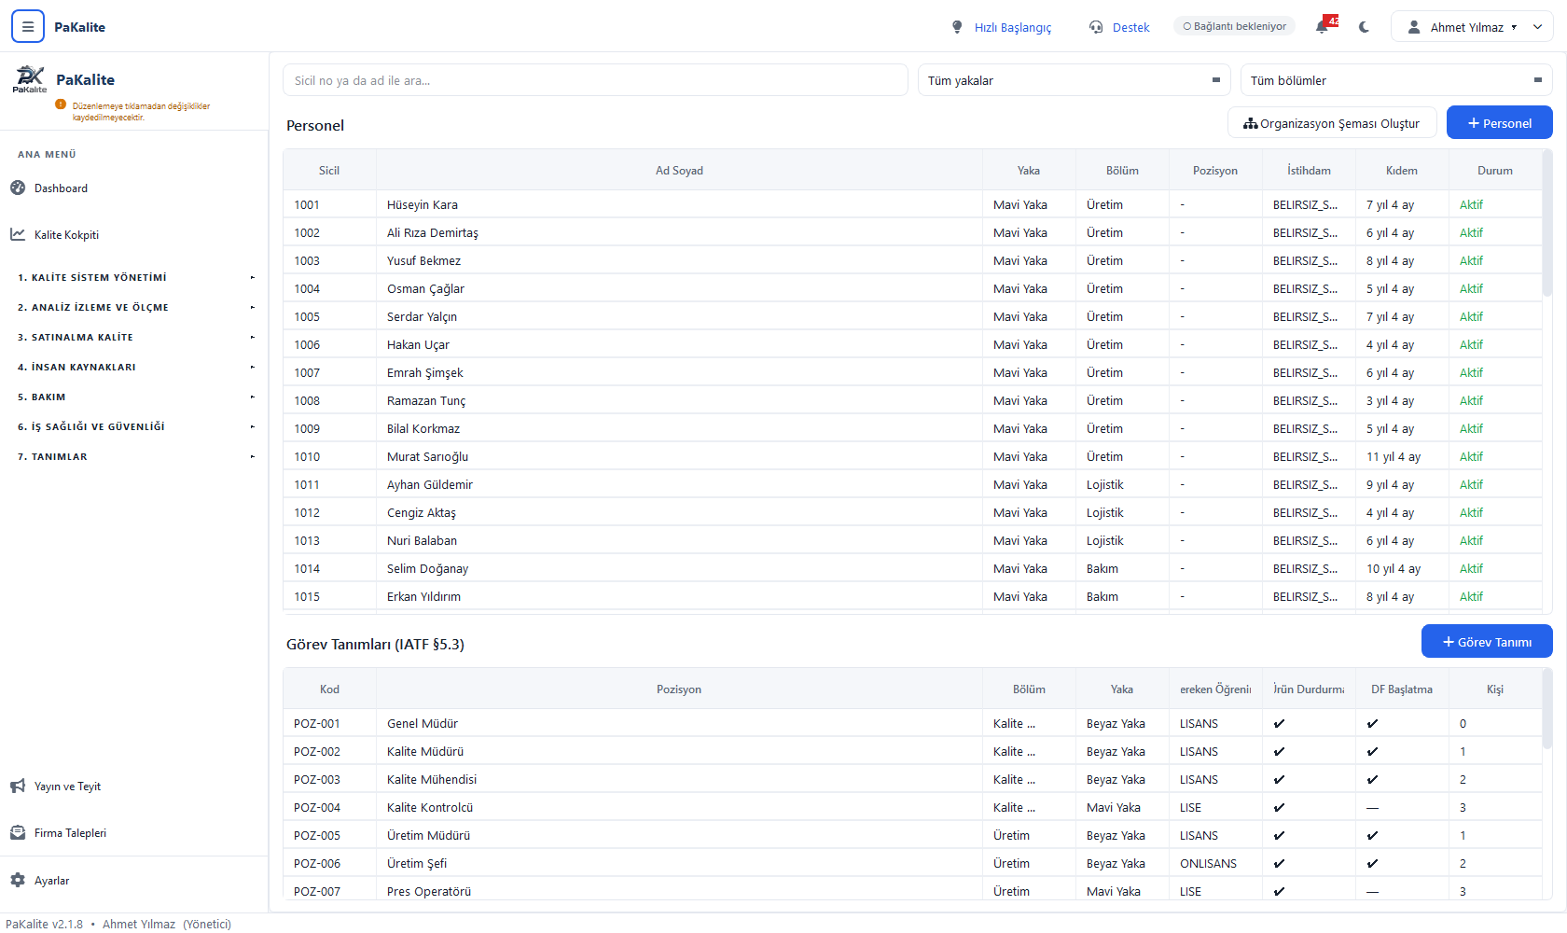Click the orange warning info icon
Viewport: 1567px width, 933px height.
61,104
